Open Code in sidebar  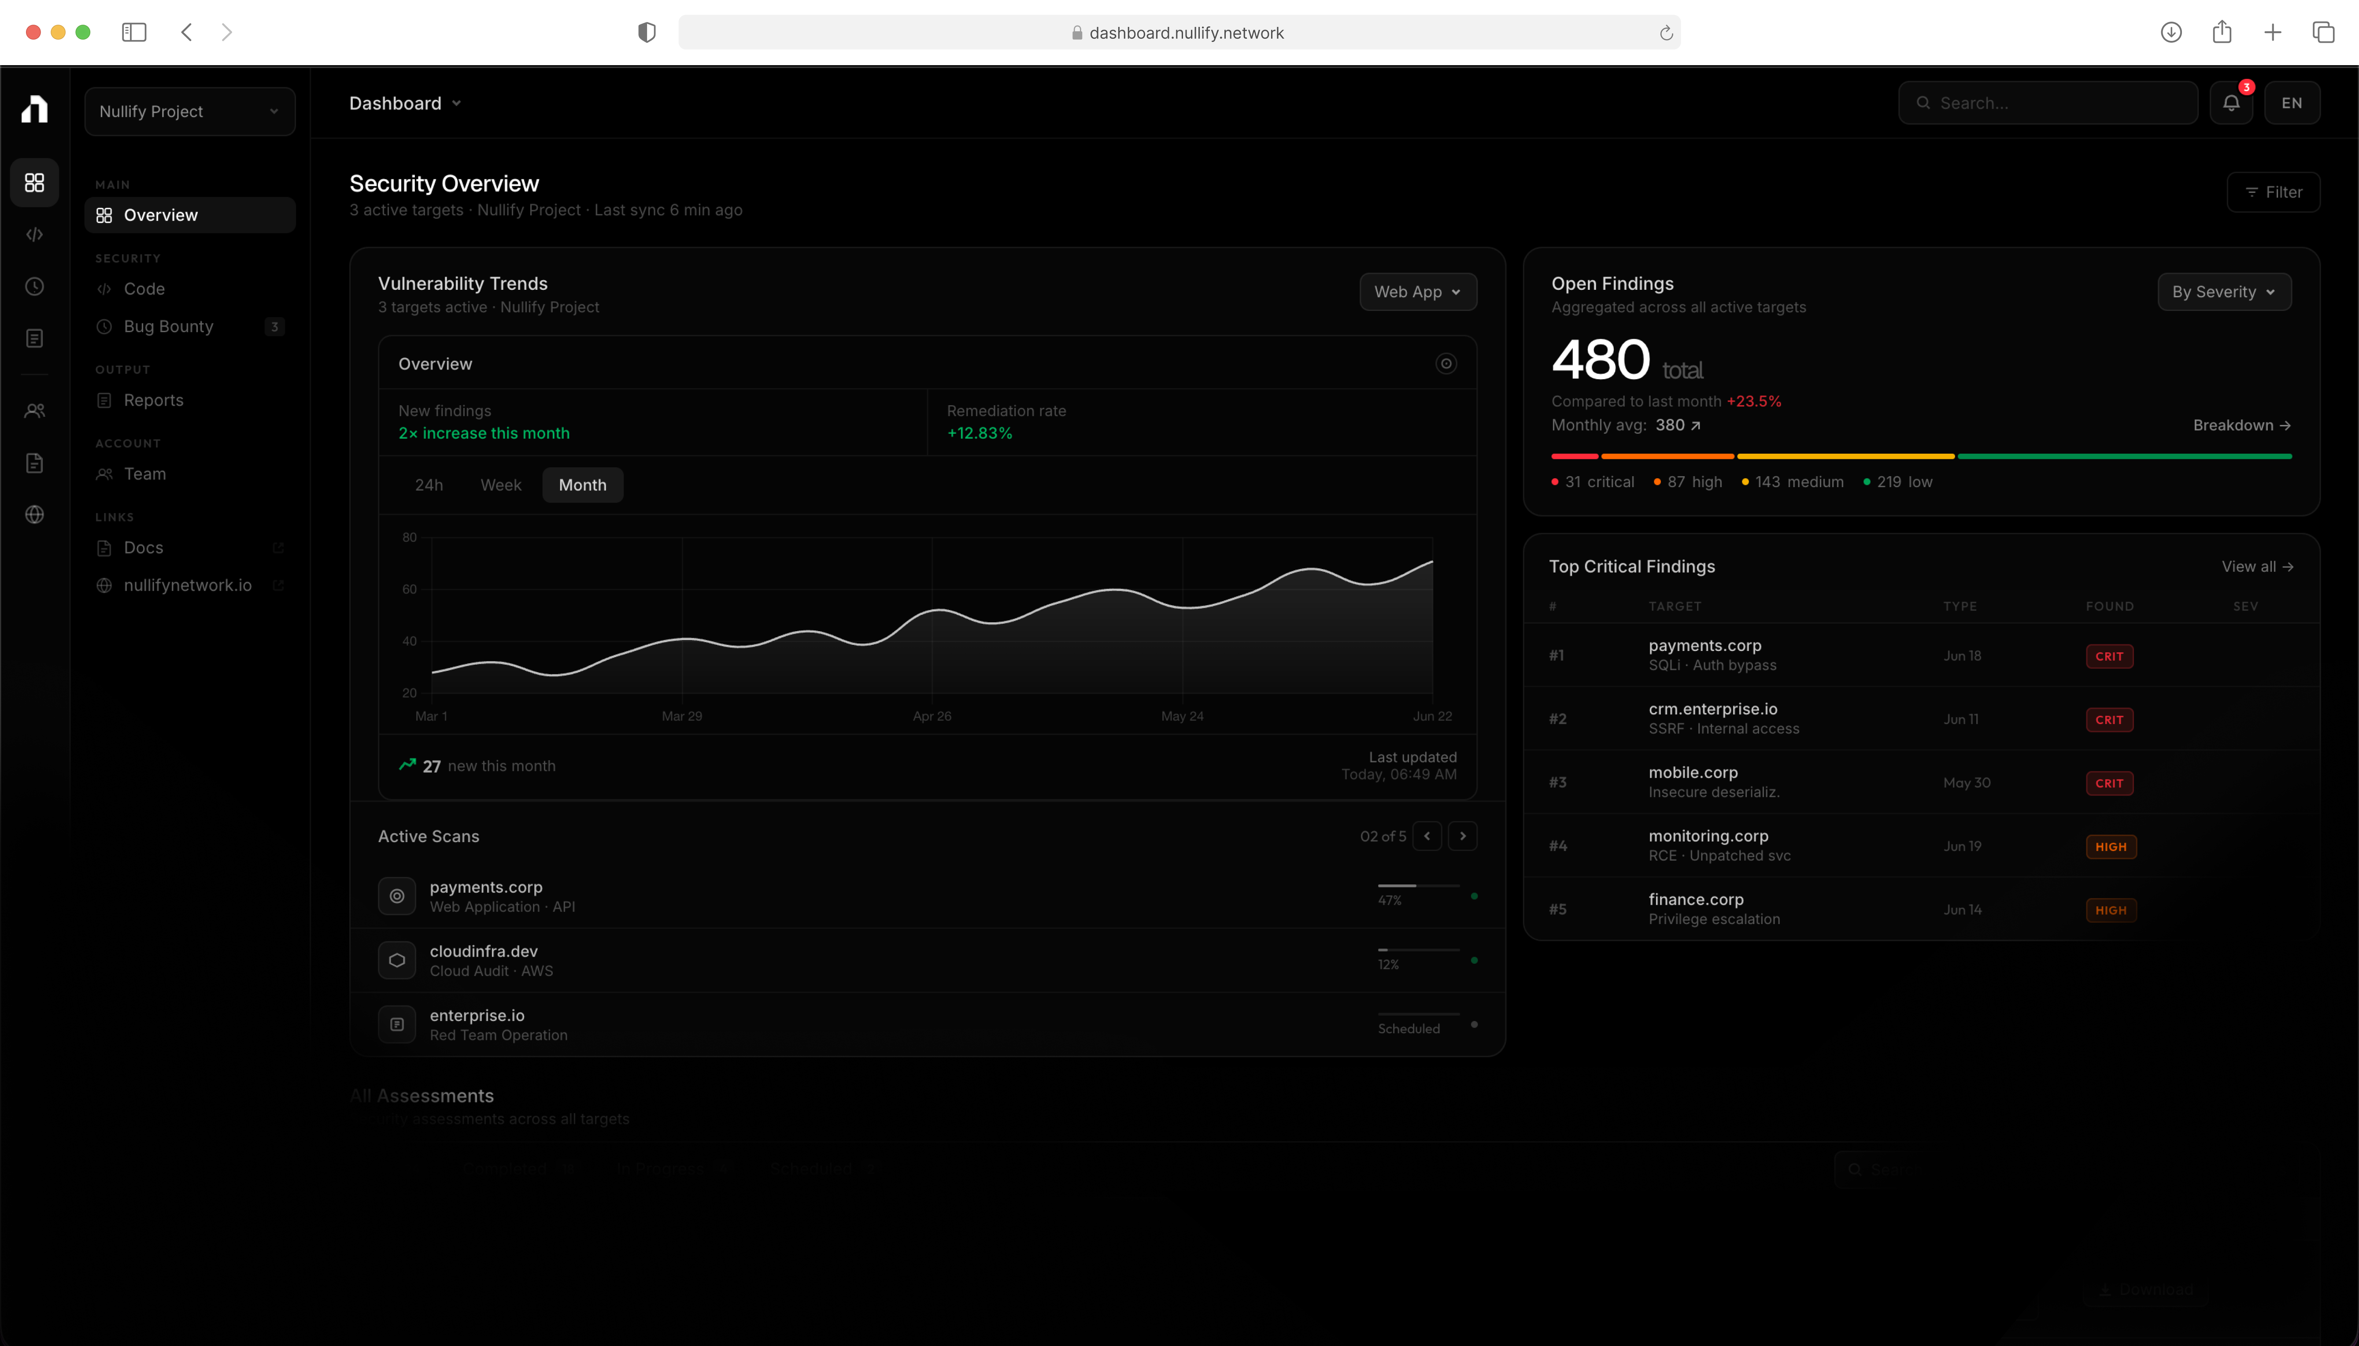(x=189, y=288)
